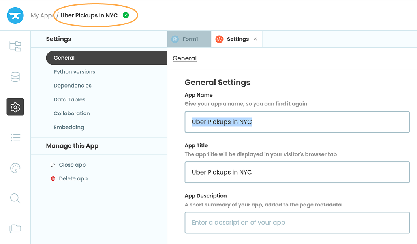Open the App Browser tree icon
The image size is (417, 244).
point(15,46)
